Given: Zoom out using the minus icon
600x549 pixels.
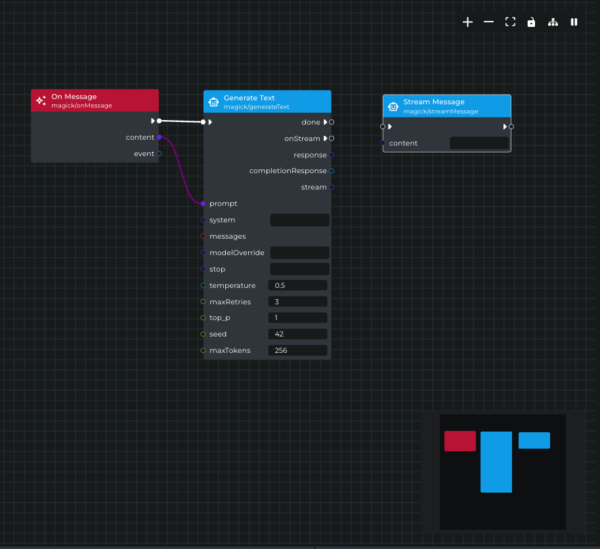Looking at the screenshot, I should [488, 22].
